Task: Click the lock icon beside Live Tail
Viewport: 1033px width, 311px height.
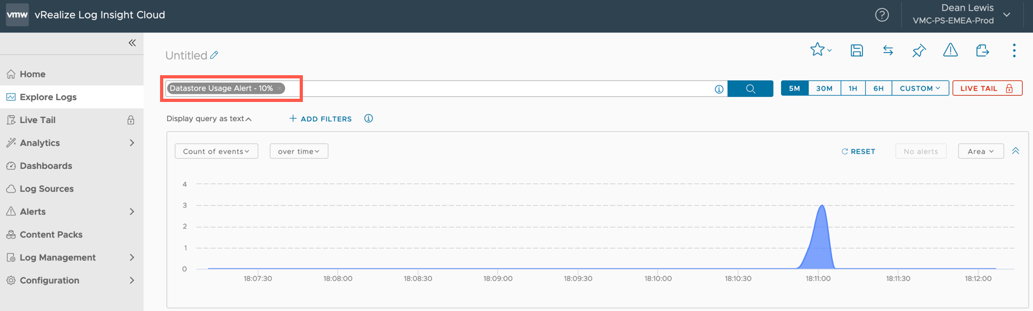Action: click(x=131, y=120)
